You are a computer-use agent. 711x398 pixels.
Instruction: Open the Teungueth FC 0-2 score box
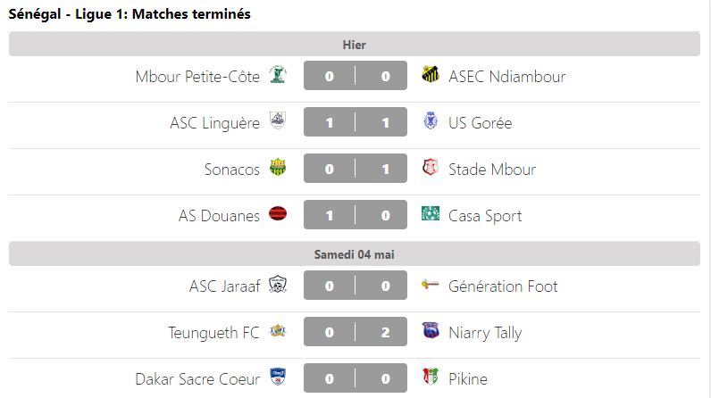click(x=357, y=332)
